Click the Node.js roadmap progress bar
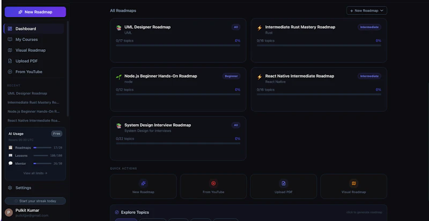 point(178,94)
